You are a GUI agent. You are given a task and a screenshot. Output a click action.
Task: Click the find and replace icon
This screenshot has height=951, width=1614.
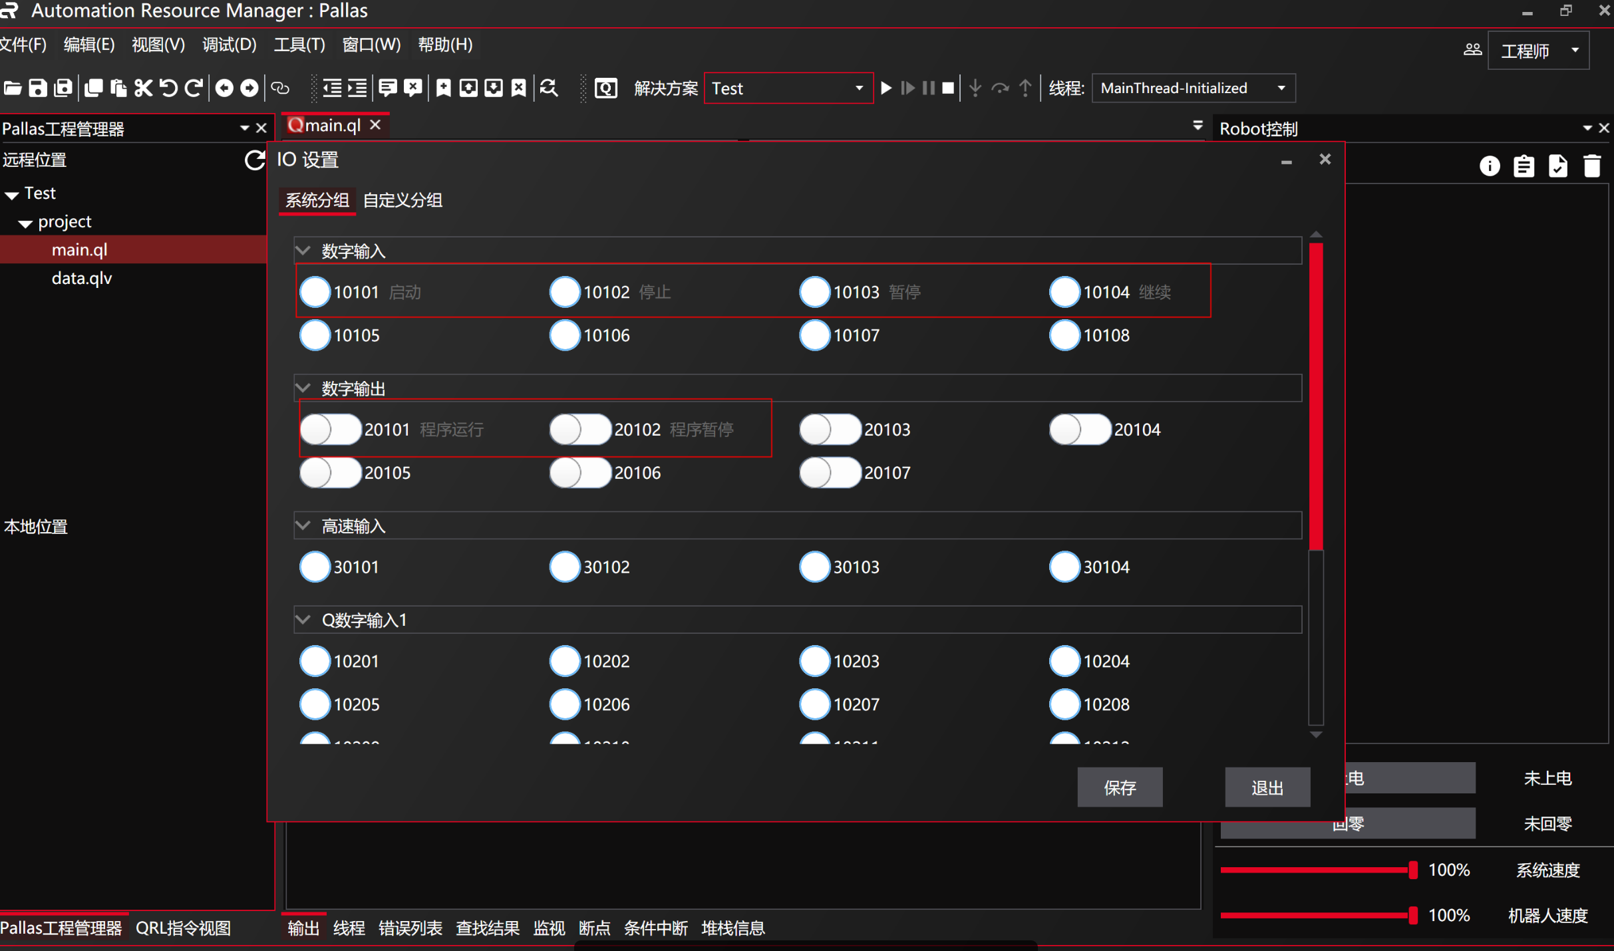click(x=549, y=88)
